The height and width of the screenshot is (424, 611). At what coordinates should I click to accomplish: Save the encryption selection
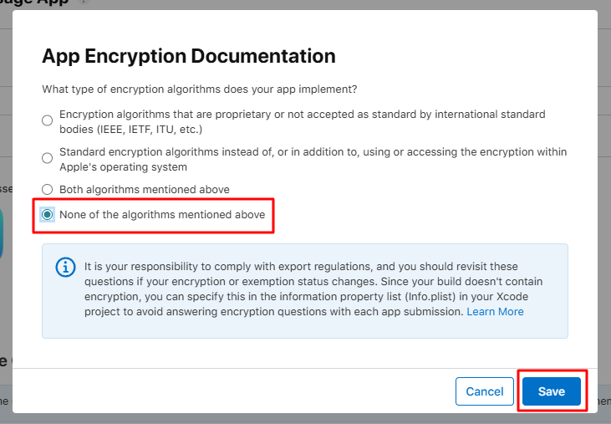[552, 391]
